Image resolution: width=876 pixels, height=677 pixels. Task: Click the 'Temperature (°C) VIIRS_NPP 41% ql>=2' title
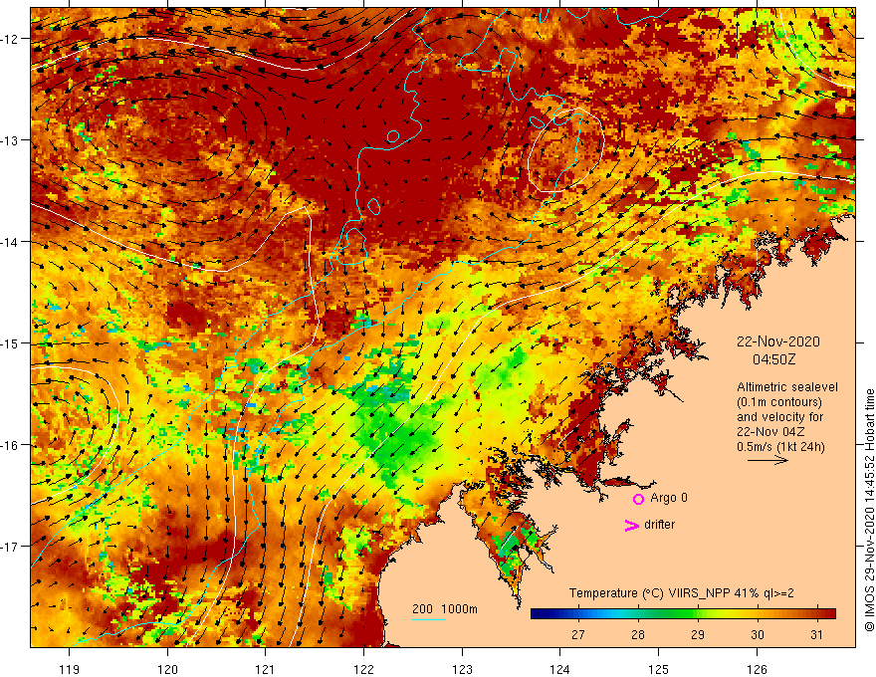click(x=681, y=593)
